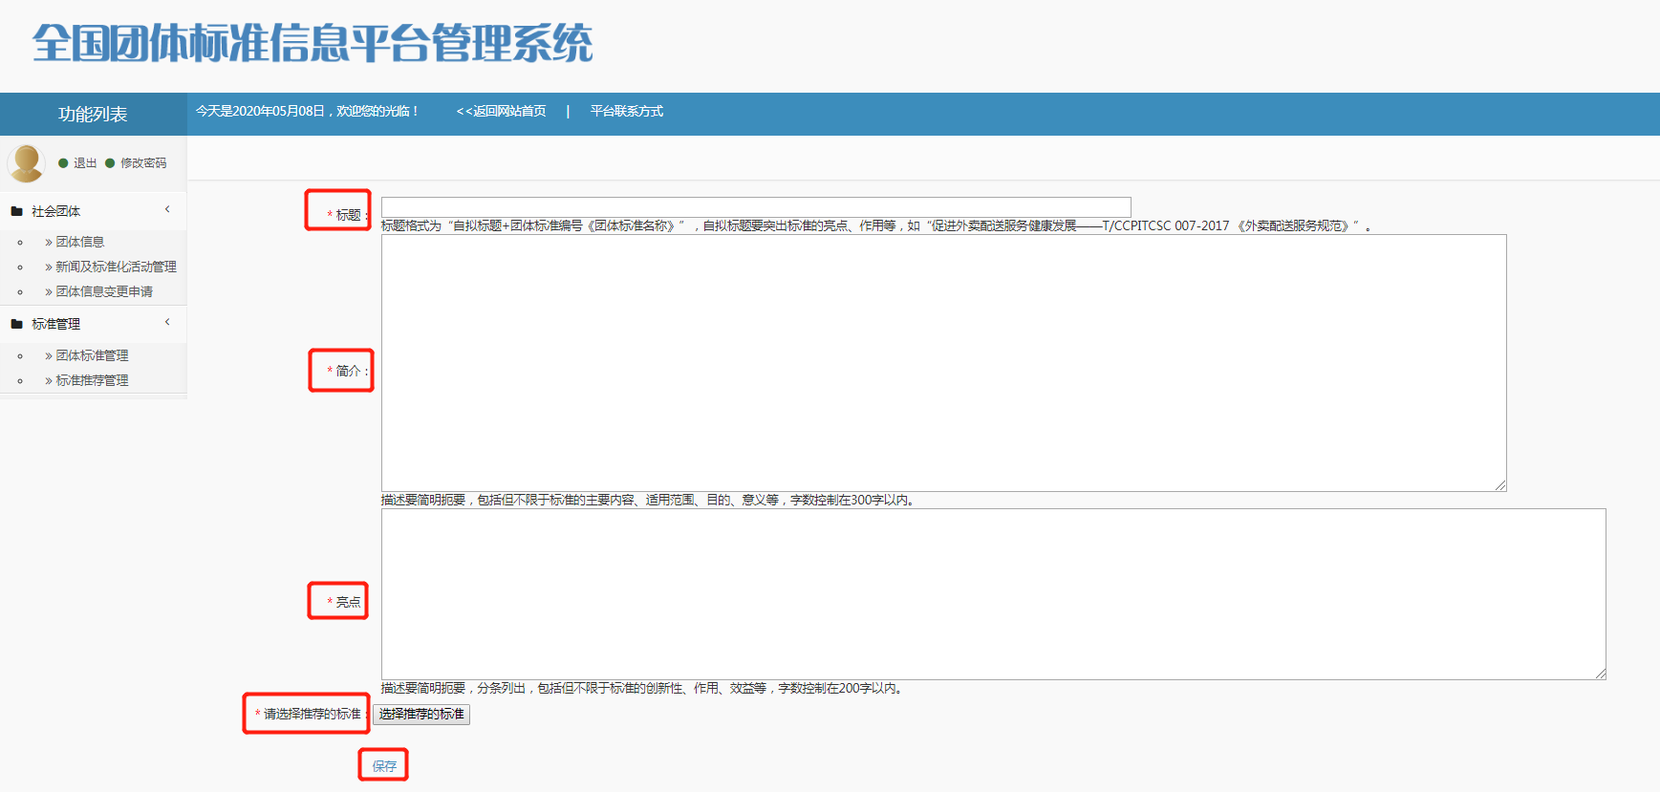Select 团体信息变更申请 in sidebar
This screenshot has height=792, width=1660.
pos(103,291)
